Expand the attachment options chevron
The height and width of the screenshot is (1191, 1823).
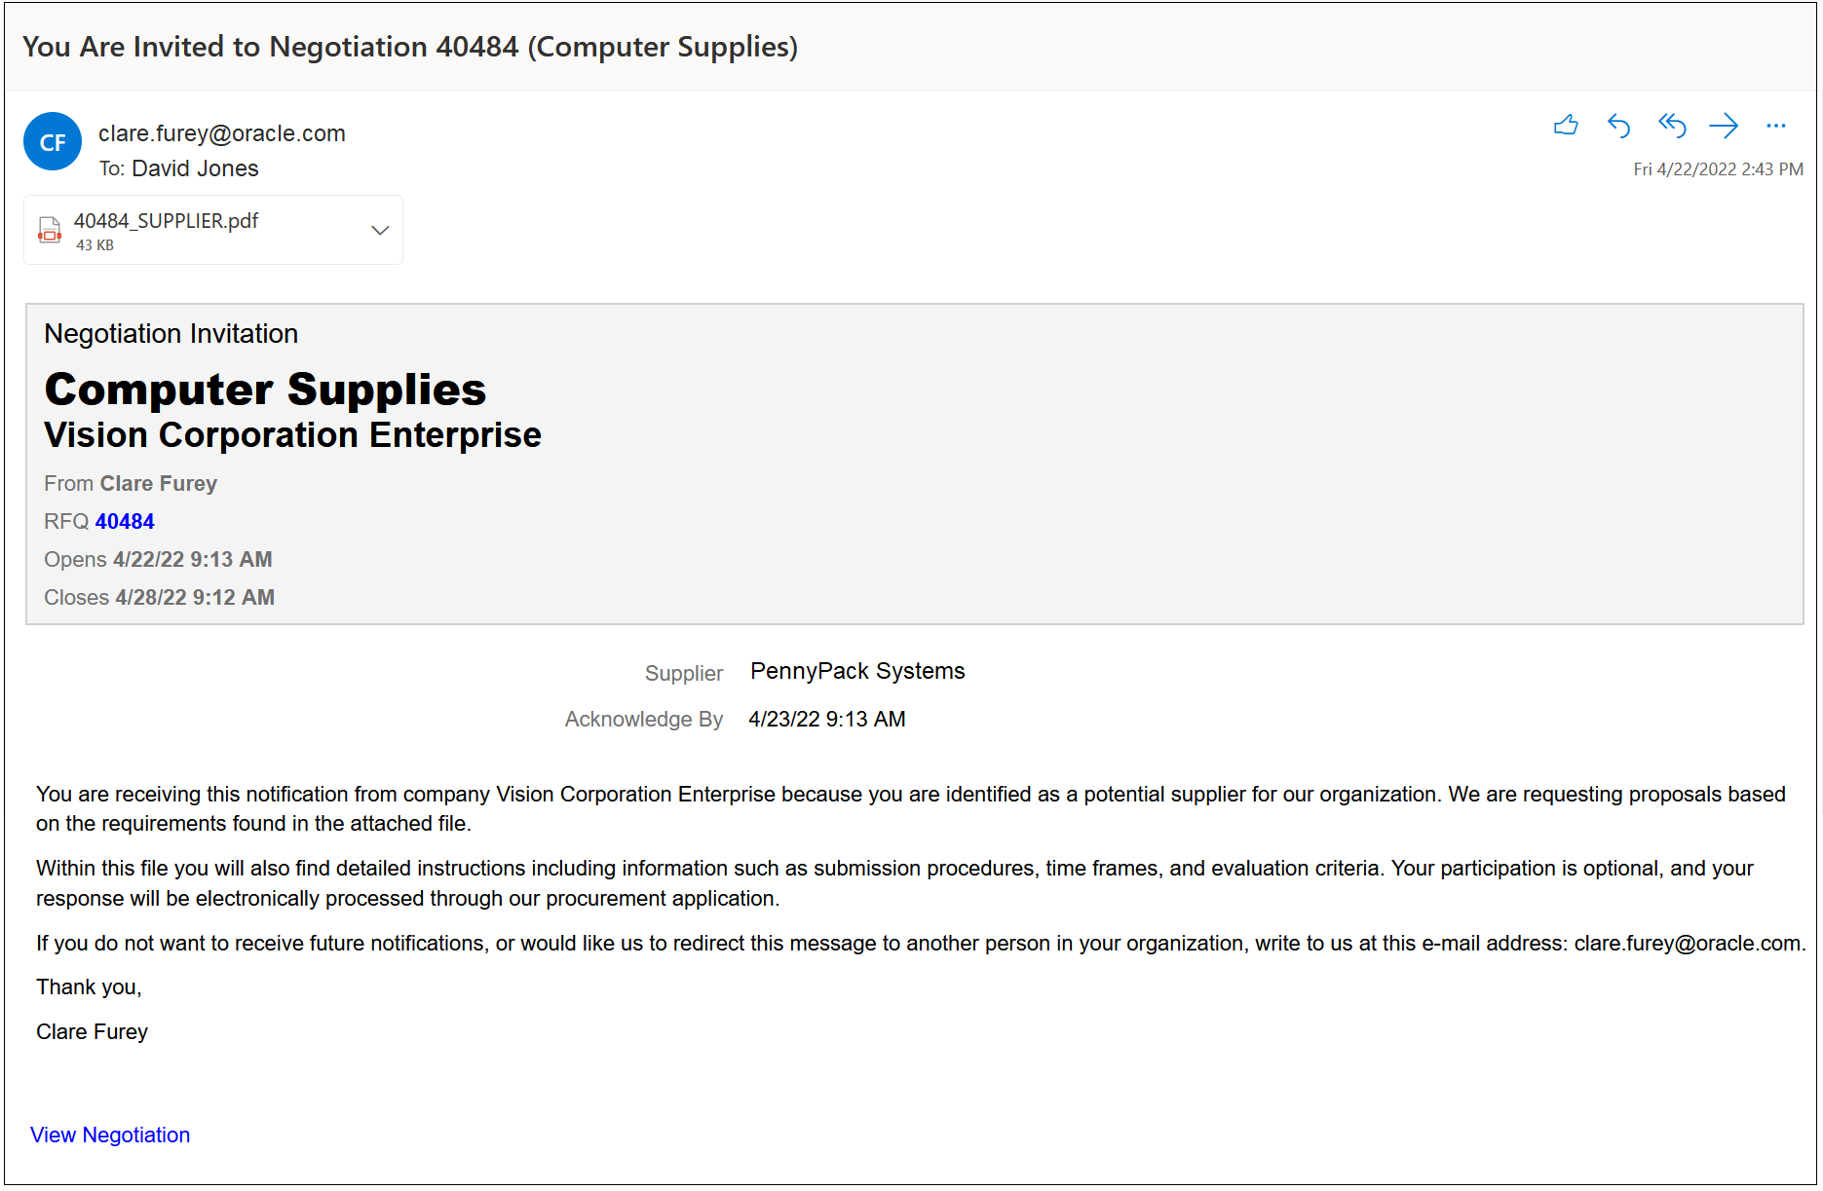pyautogui.click(x=380, y=230)
